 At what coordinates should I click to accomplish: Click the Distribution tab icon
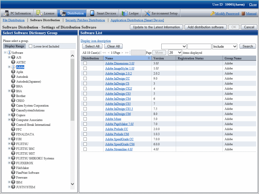point(63,13)
